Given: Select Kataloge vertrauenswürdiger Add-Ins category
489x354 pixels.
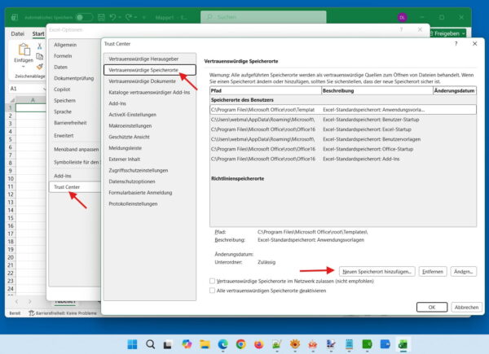Looking at the screenshot, I should click(x=150, y=93).
